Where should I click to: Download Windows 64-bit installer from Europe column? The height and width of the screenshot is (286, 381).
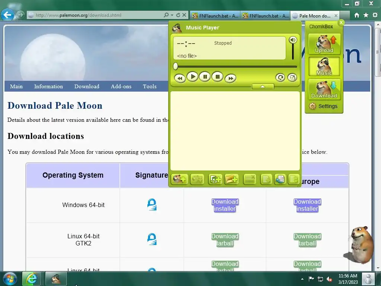click(x=307, y=205)
